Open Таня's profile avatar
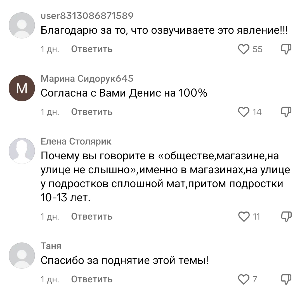The image size is (302, 286). point(22,256)
